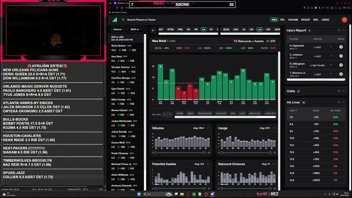Click Potential Assists slider left handle

(156, 189)
